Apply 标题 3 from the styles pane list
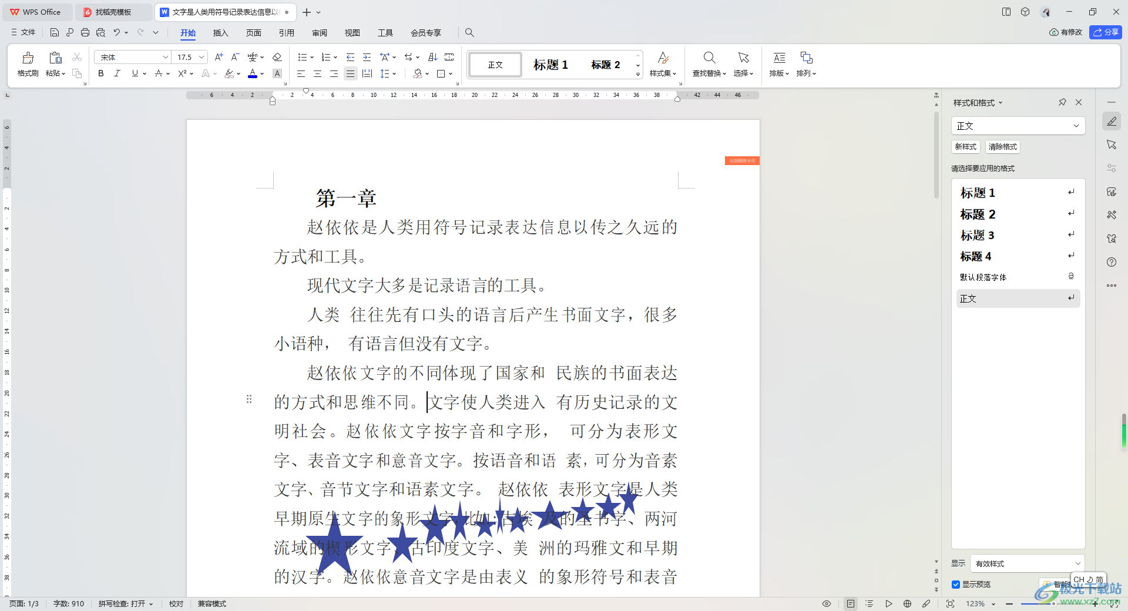 pos(1018,235)
